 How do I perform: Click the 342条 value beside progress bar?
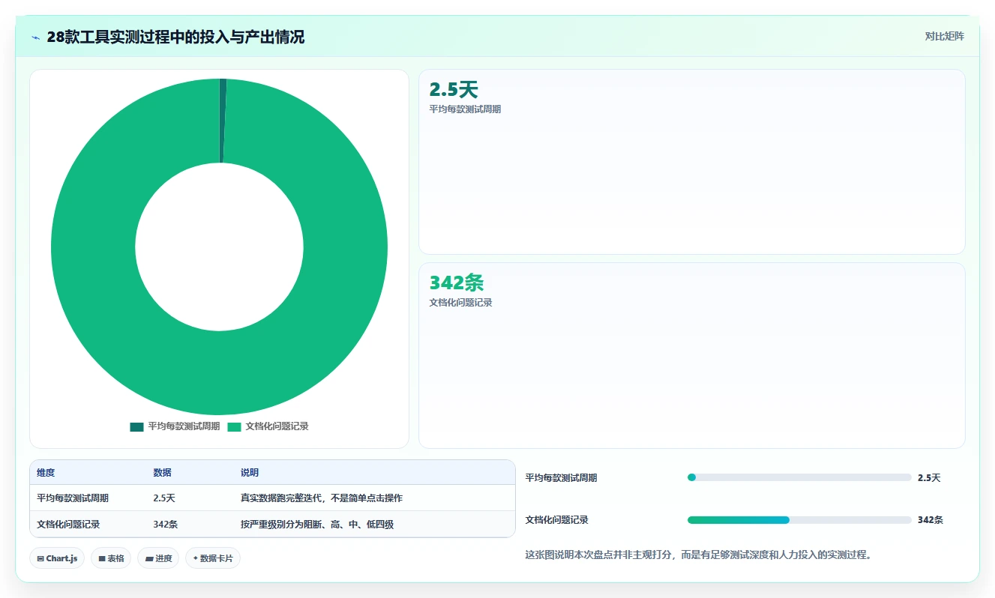931,520
